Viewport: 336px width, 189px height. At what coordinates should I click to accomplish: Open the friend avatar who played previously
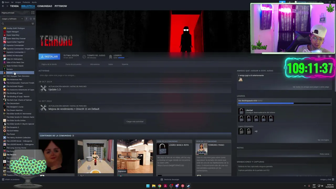click(x=240, y=80)
